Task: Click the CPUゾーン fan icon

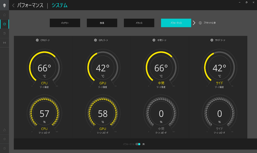Action: pos(37,40)
